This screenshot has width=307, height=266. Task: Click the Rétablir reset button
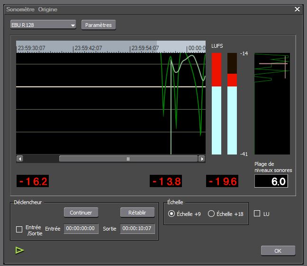point(137,213)
